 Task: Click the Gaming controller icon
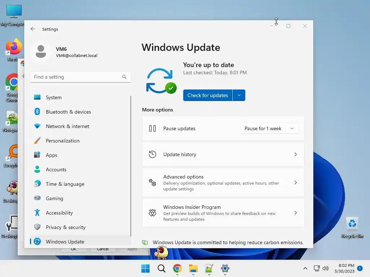click(37, 198)
